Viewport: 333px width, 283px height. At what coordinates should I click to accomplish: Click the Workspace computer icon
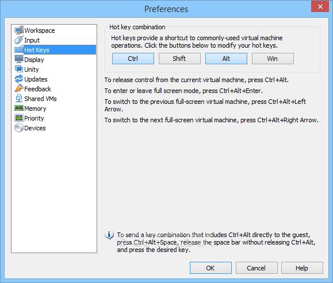[19, 30]
